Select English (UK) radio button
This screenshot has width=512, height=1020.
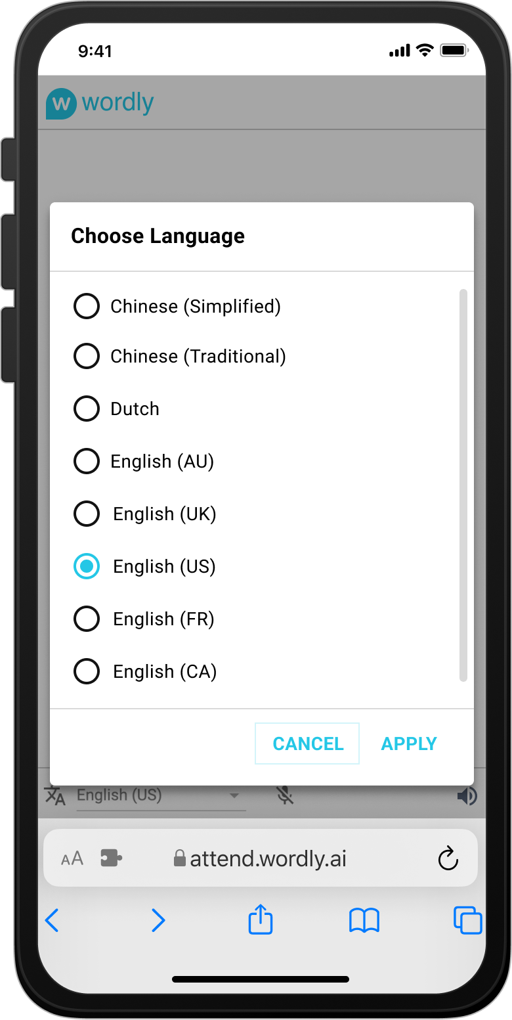(x=86, y=514)
